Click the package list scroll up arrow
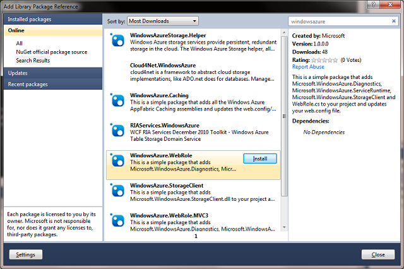 [284, 32]
